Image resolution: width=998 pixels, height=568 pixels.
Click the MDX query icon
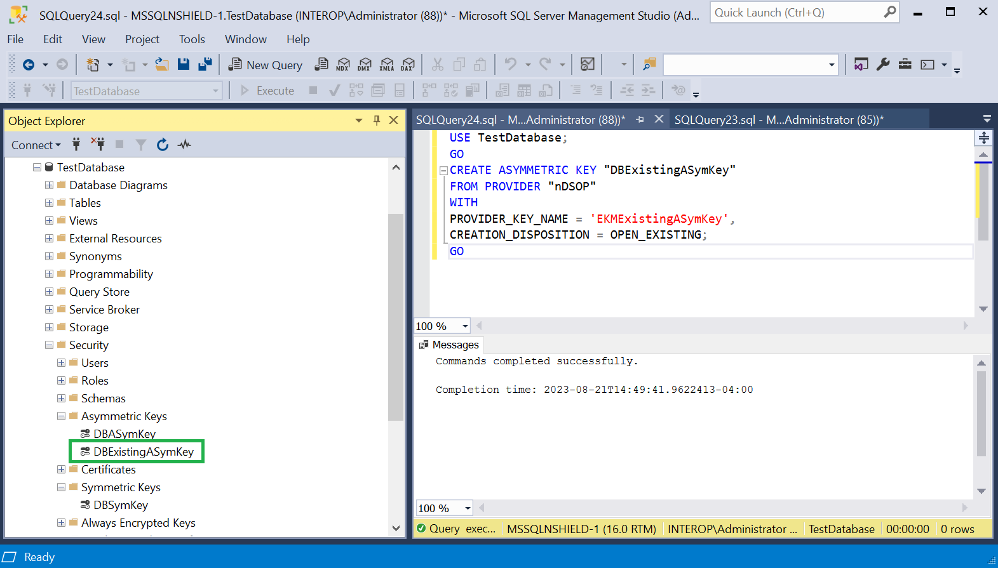[343, 64]
